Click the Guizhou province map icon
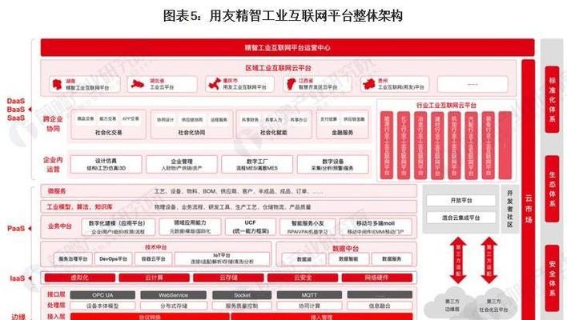Viewport: 567px width, 320px height. [x=369, y=85]
